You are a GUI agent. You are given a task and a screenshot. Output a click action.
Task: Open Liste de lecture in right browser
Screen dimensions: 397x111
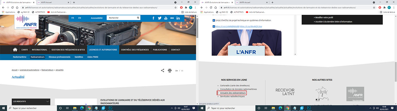(x=387, y=12)
